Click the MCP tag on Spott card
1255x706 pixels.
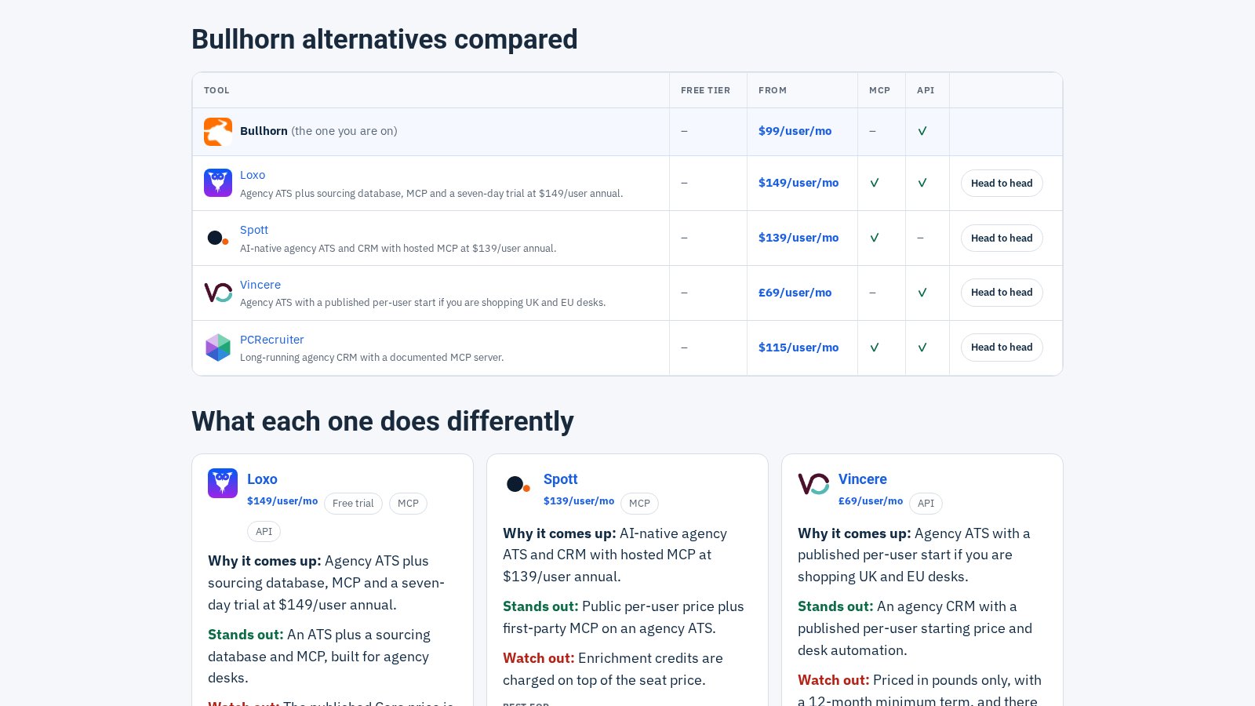click(639, 504)
